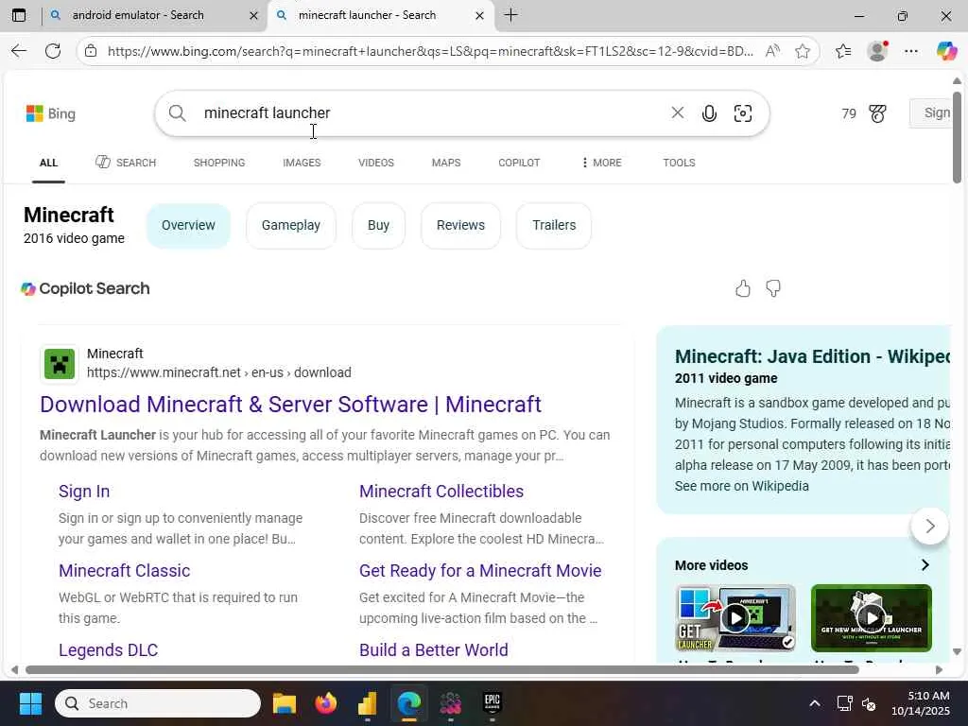Click the Bing logo

pos(51,113)
